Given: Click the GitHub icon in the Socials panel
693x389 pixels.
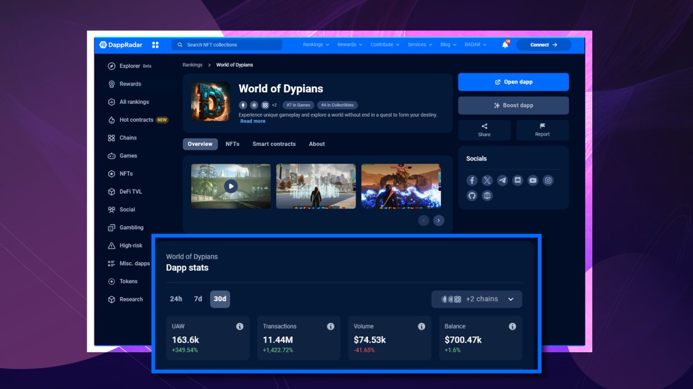Looking at the screenshot, I should tap(472, 195).
